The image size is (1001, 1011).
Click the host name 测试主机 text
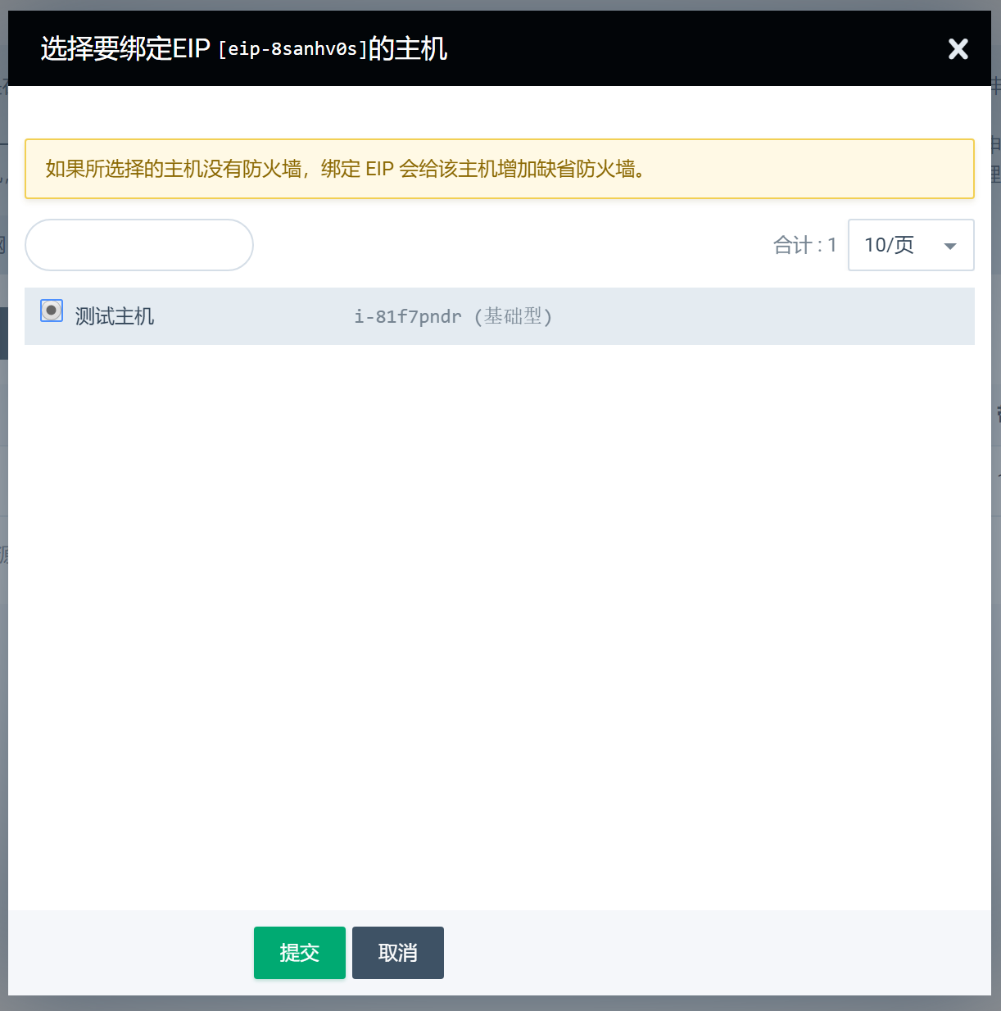[114, 316]
